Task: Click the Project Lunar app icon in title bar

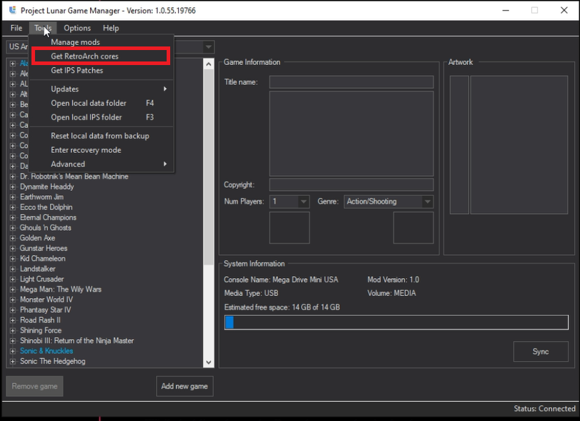Action: 13,10
